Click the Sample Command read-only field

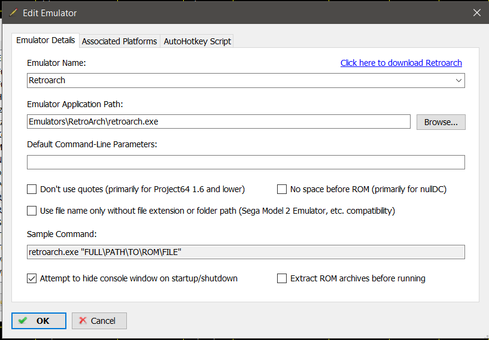[246, 252]
